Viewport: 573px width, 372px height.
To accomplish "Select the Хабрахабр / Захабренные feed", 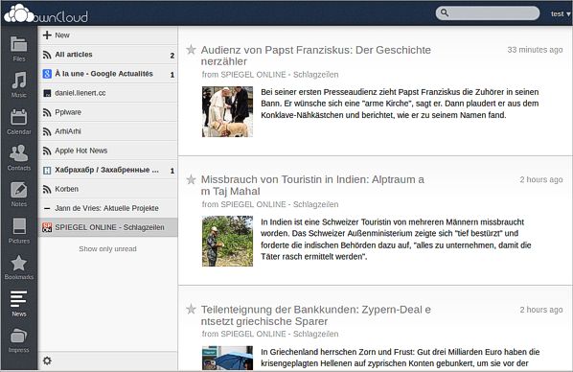I will 108,170.
